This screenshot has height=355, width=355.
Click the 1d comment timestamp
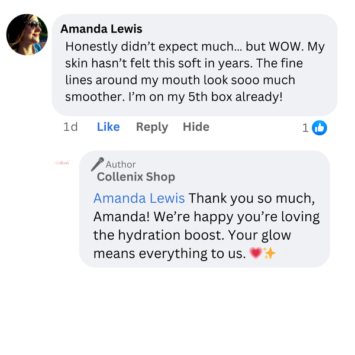pyautogui.click(x=70, y=127)
